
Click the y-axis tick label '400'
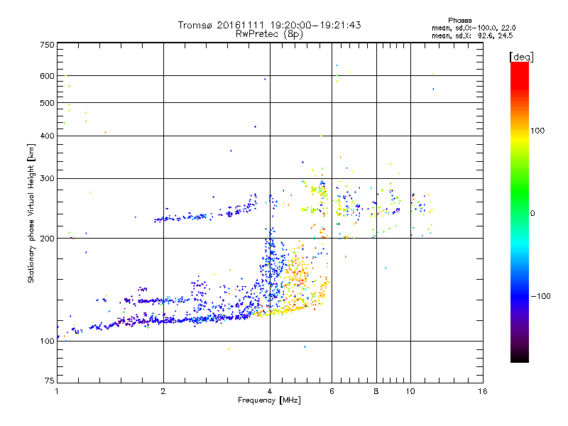pos(47,136)
